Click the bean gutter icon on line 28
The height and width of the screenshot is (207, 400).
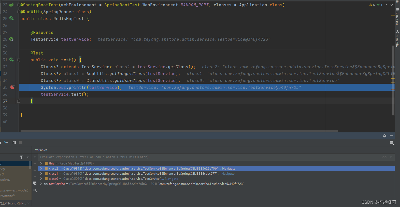point(11,39)
